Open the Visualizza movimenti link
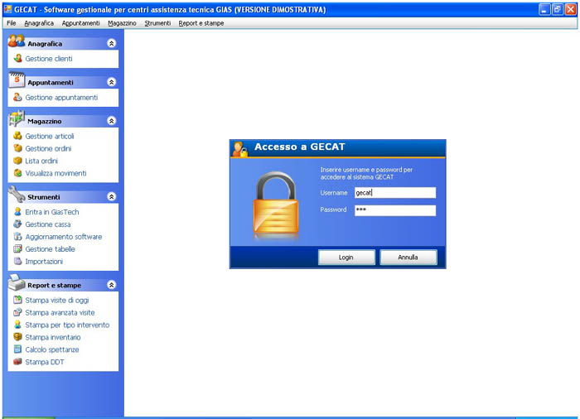The width and height of the screenshot is (580, 419). click(56, 173)
